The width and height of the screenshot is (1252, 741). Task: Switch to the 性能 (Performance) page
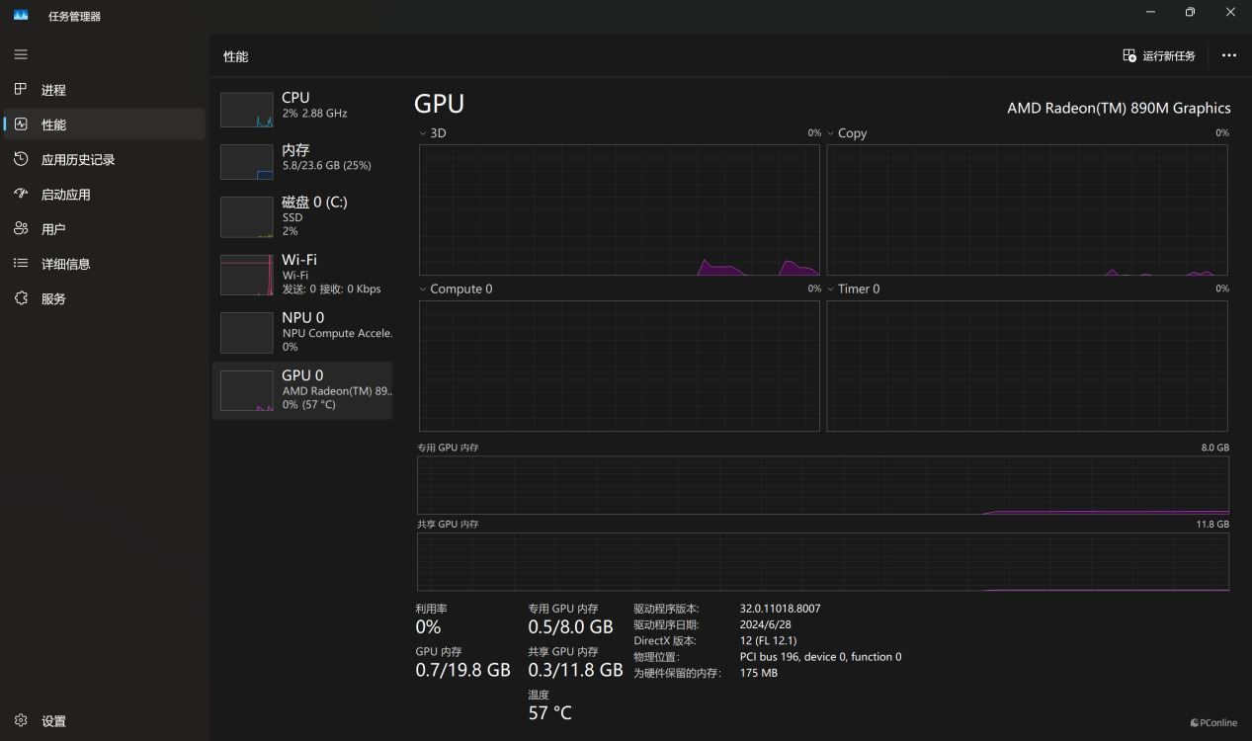coord(105,124)
